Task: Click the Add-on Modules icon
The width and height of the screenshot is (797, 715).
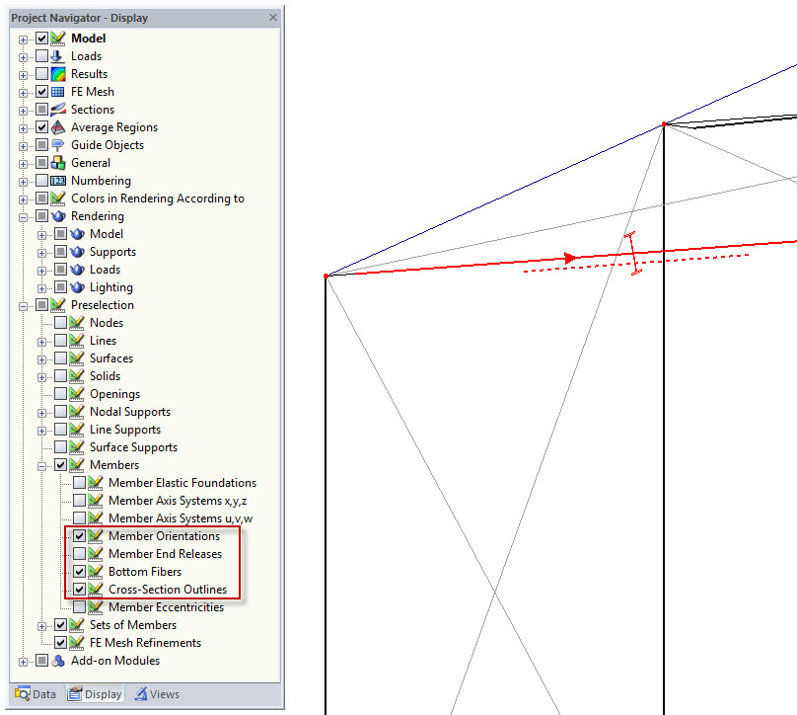Action: 58,661
